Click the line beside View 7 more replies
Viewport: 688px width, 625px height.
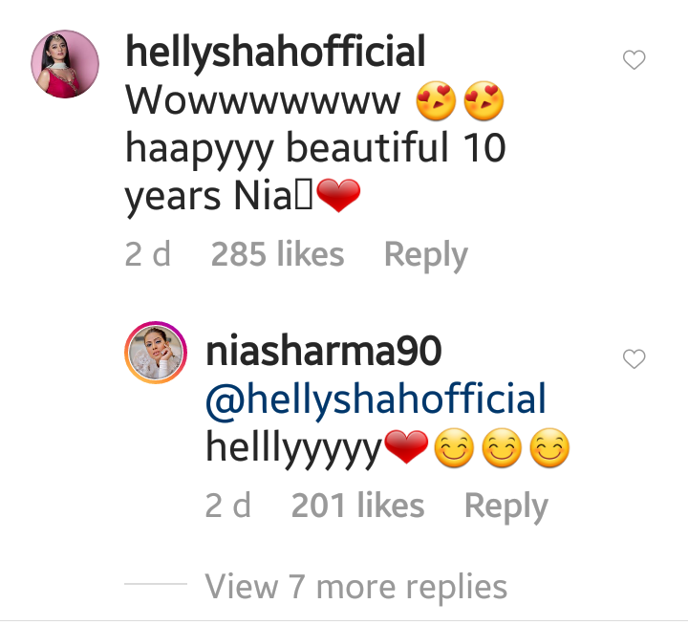click(x=156, y=585)
